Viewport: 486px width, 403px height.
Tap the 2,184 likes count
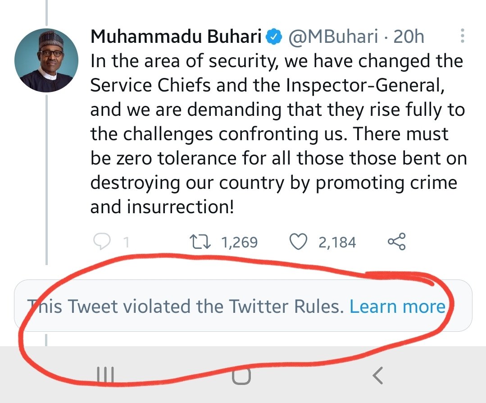pos(337,243)
